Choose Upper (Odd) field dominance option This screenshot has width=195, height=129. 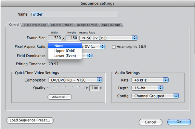[65, 51]
